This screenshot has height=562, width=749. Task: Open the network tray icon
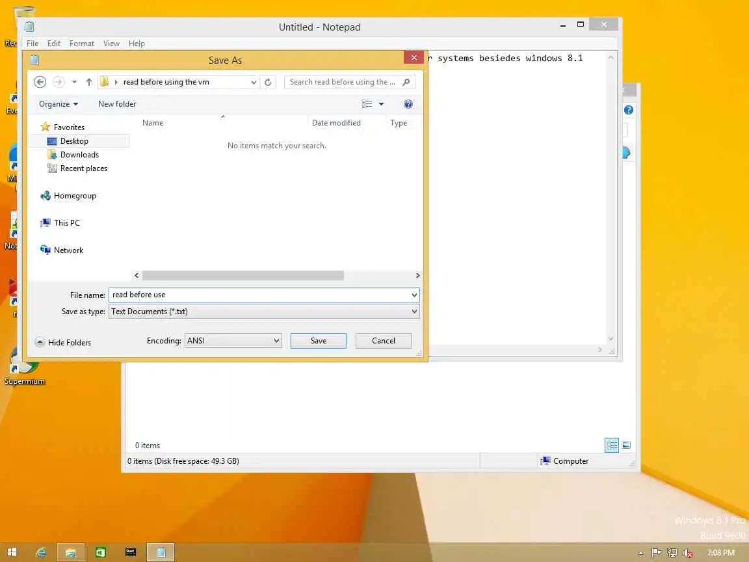coord(672,553)
